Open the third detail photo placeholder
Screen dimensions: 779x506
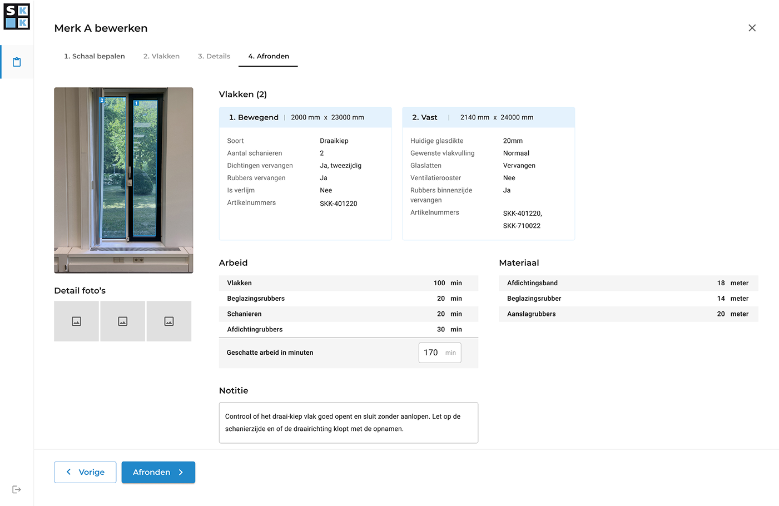pyautogui.click(x=169, y=321)
